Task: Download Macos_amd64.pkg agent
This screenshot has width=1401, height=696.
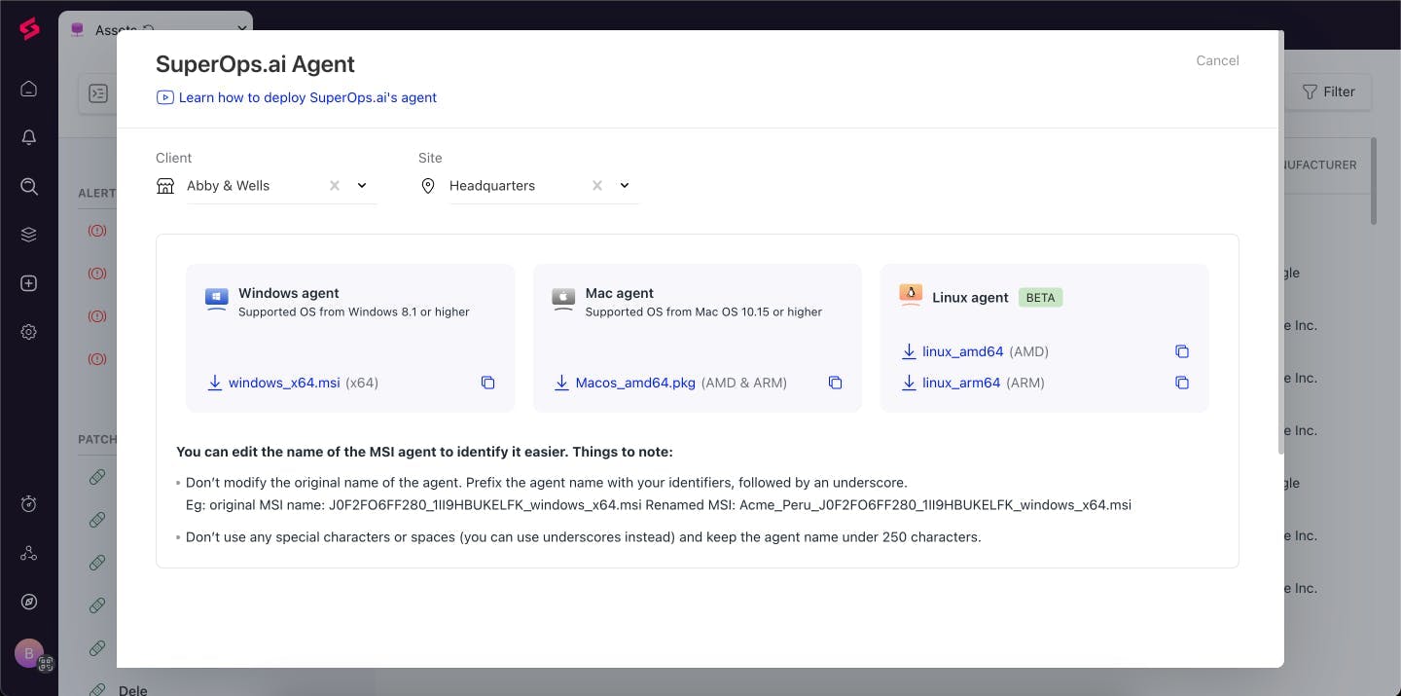Action: (x=625, y=383)
